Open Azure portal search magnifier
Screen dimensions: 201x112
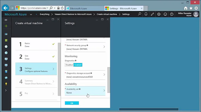140,14
